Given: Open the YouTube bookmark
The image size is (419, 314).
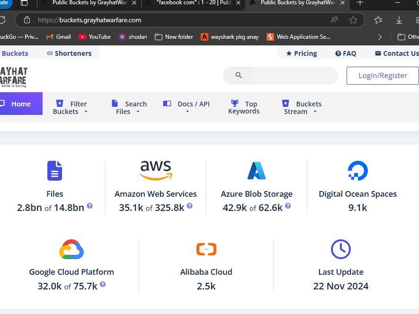Looking at the screenshot, I should pos(95,37).
